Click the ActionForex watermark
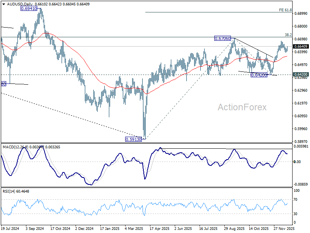This screenshot has height=233, width=310. pyautogui.click(x=242, y=107)
